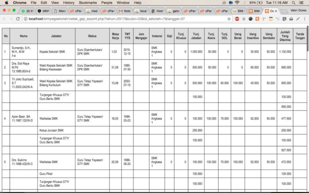309x193 pixels.
Task: Open Chrome's three-dot menu
Action: point(305,19)
